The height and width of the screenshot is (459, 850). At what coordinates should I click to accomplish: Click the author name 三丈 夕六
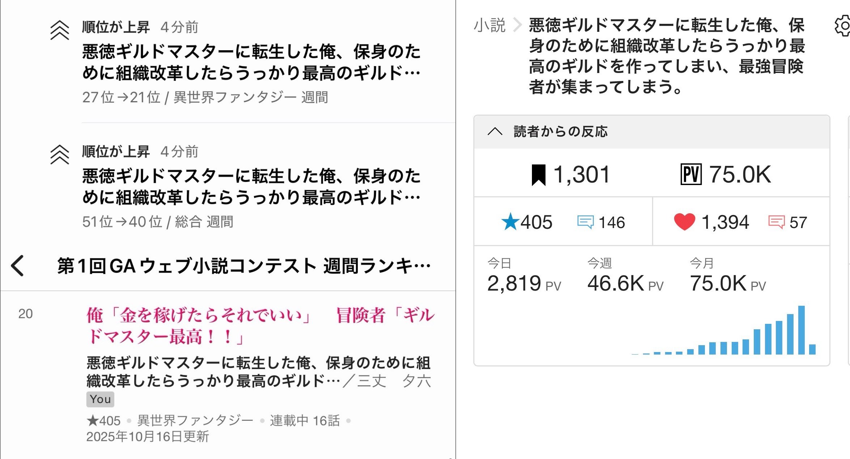point(394,381)
